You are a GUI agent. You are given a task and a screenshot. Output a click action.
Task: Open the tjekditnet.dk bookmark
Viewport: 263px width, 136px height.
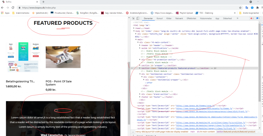click(40, 13)
